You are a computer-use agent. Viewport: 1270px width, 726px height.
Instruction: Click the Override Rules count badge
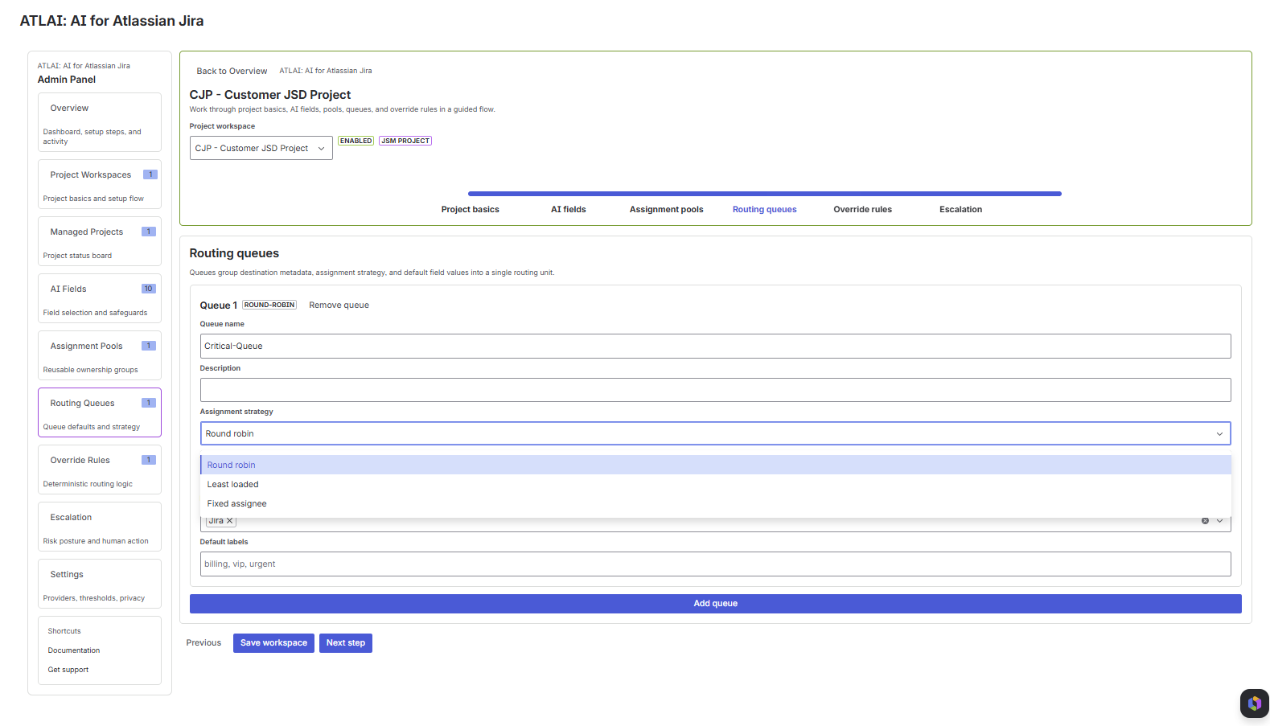click(149, 460)
